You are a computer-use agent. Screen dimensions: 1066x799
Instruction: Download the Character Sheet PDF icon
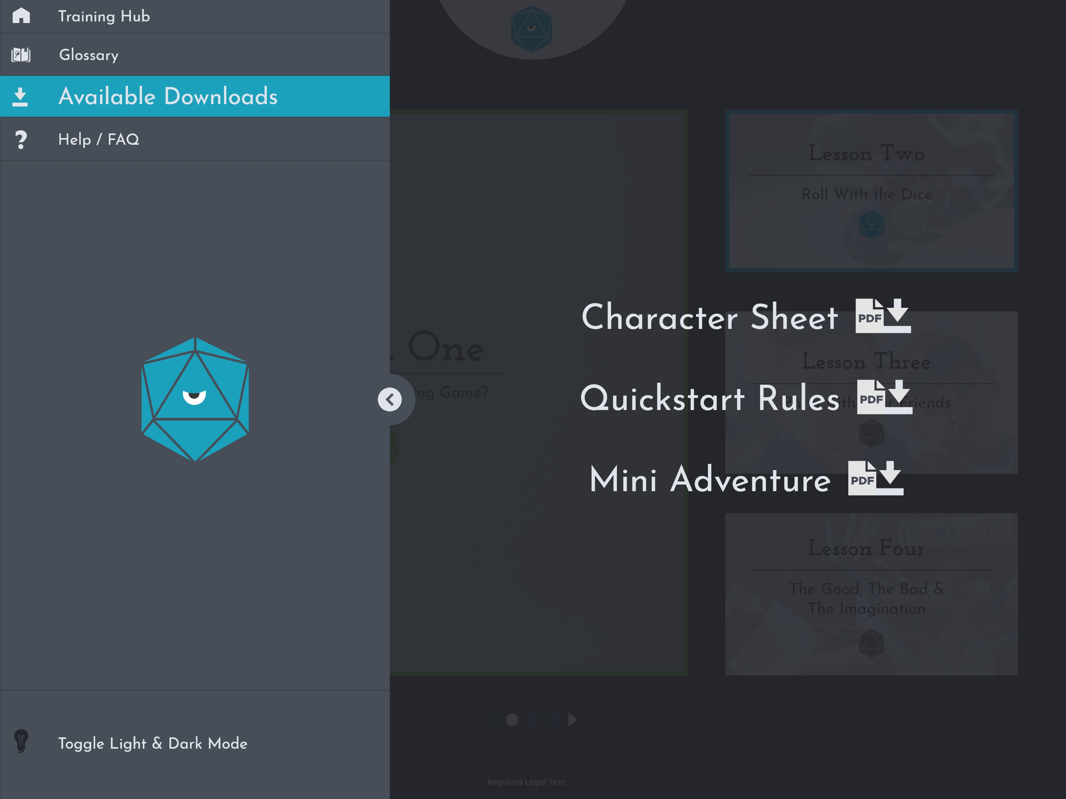coord(883,316)
